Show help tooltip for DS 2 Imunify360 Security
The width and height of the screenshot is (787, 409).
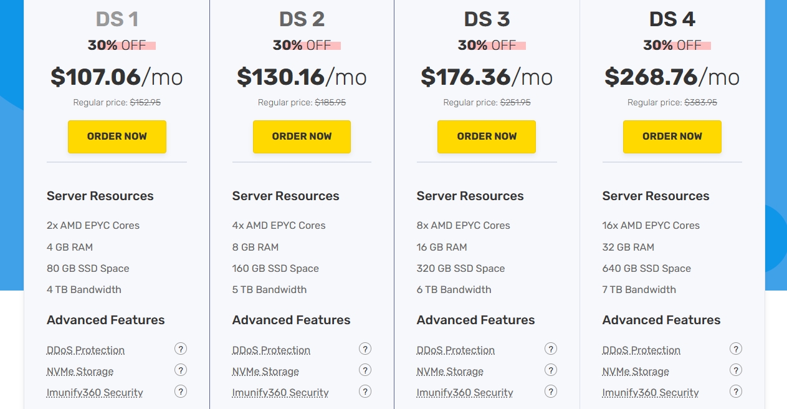tap(365, 392)
